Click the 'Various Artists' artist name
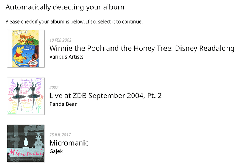 point(67,56)
